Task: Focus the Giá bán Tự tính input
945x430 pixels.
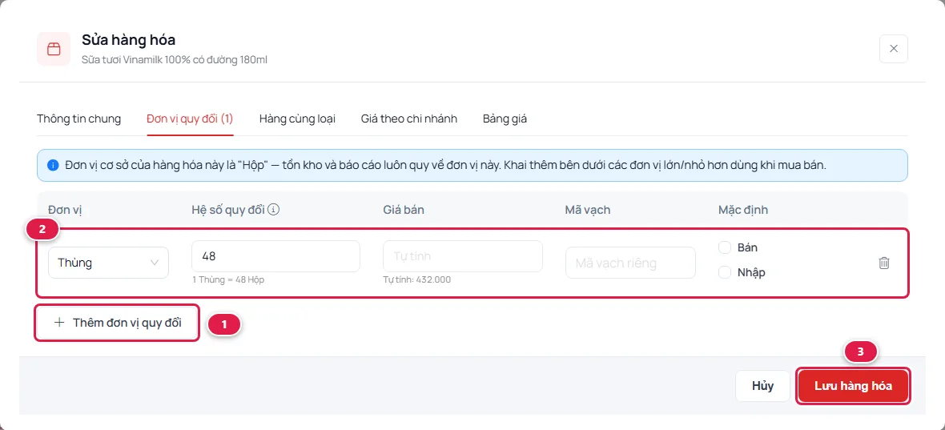Action: click(x=463, y=256)
